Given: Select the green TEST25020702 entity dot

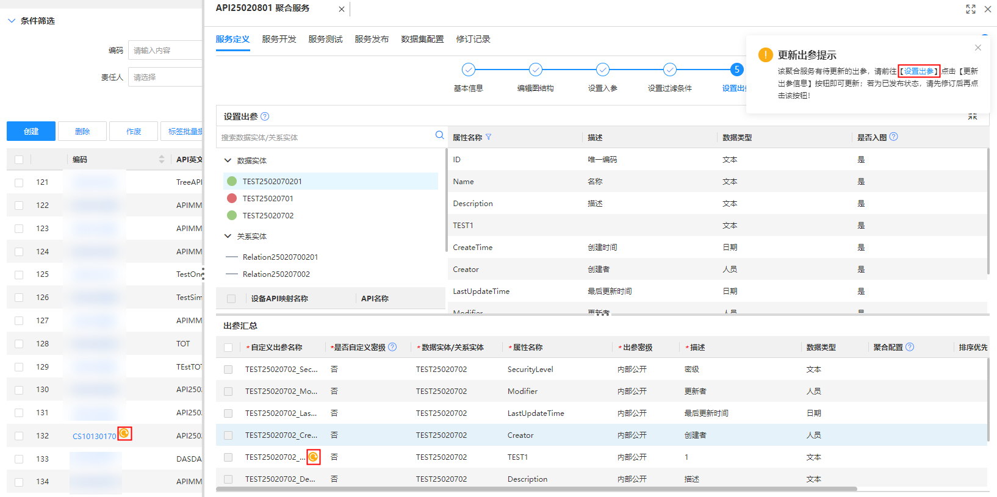Looking at the screenshot, I should point(232,215).
